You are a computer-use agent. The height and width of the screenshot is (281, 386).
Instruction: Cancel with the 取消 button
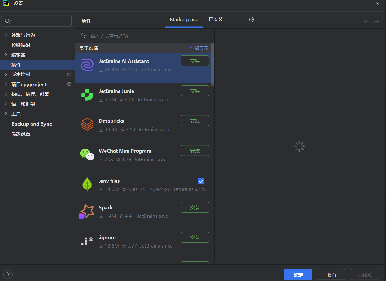tap(331, 275)
